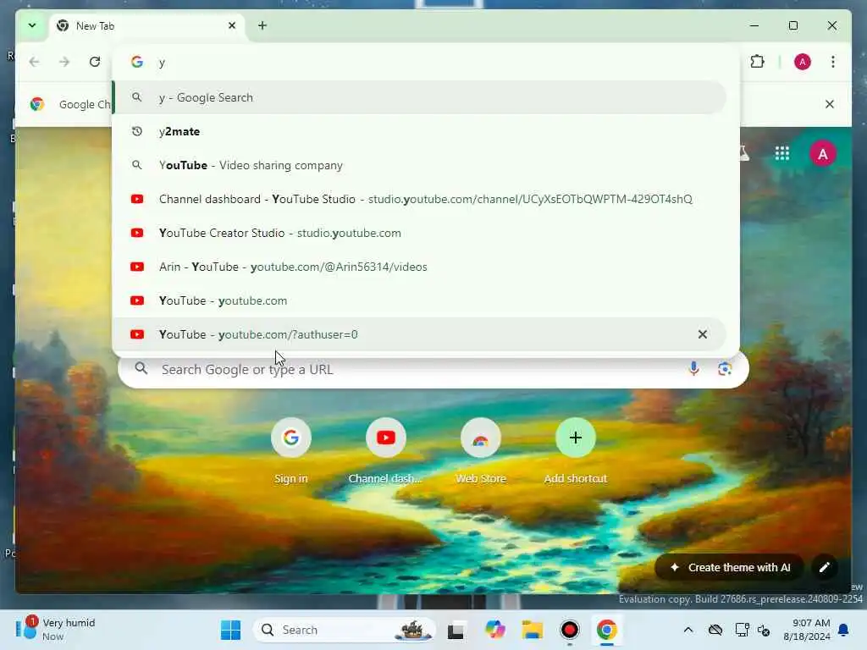Screen dimensions: 867x650
Task: Open the Google apps grid
Action: click(x=781, y=153)
